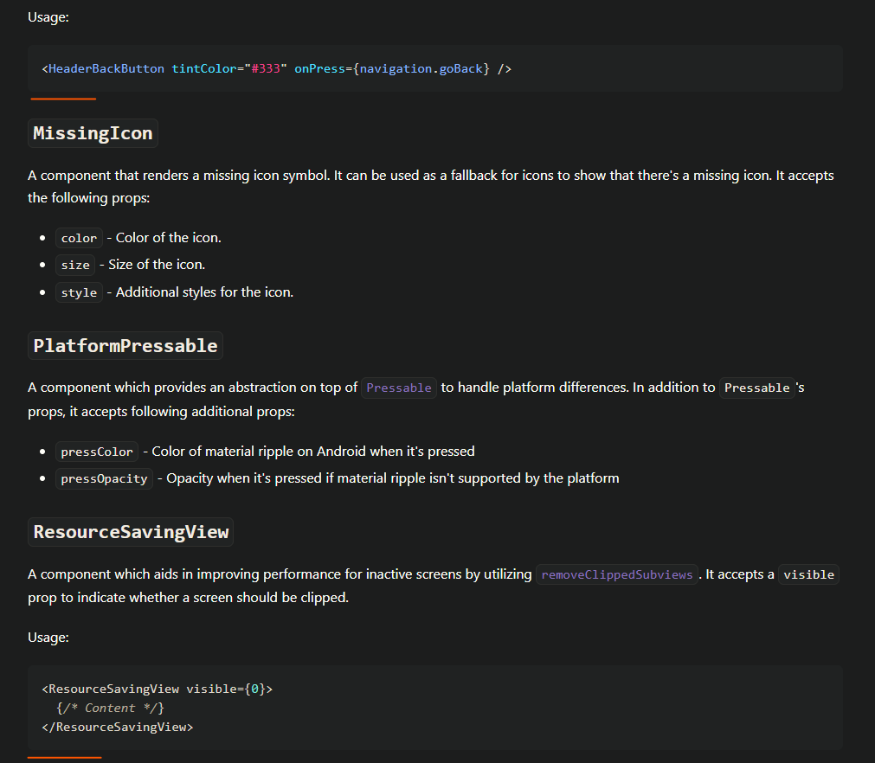Click the size prop code label
This screenshot has width=875, height=763.
(75, 265)
